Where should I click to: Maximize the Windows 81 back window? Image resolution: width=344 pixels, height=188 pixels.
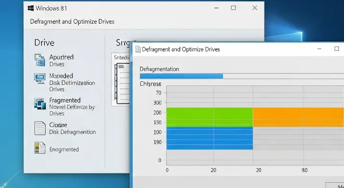coord(233,8)
